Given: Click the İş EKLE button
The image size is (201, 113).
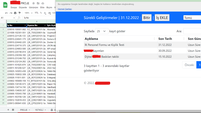Looking at the screenshot, I should tap(162, 18).
